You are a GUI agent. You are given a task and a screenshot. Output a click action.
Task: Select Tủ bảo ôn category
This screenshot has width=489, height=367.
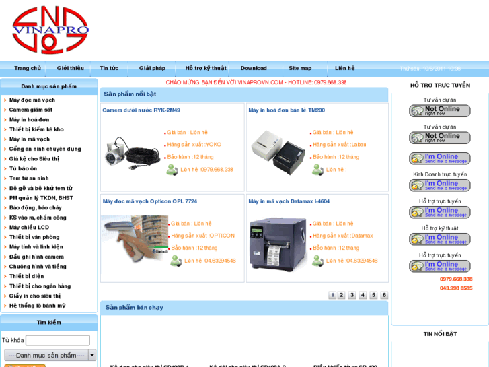tap(23, 168)
